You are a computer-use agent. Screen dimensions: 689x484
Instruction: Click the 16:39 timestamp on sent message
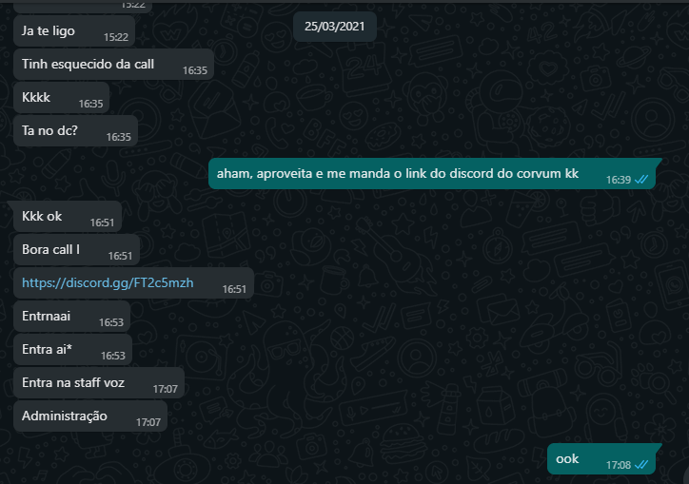619,180
